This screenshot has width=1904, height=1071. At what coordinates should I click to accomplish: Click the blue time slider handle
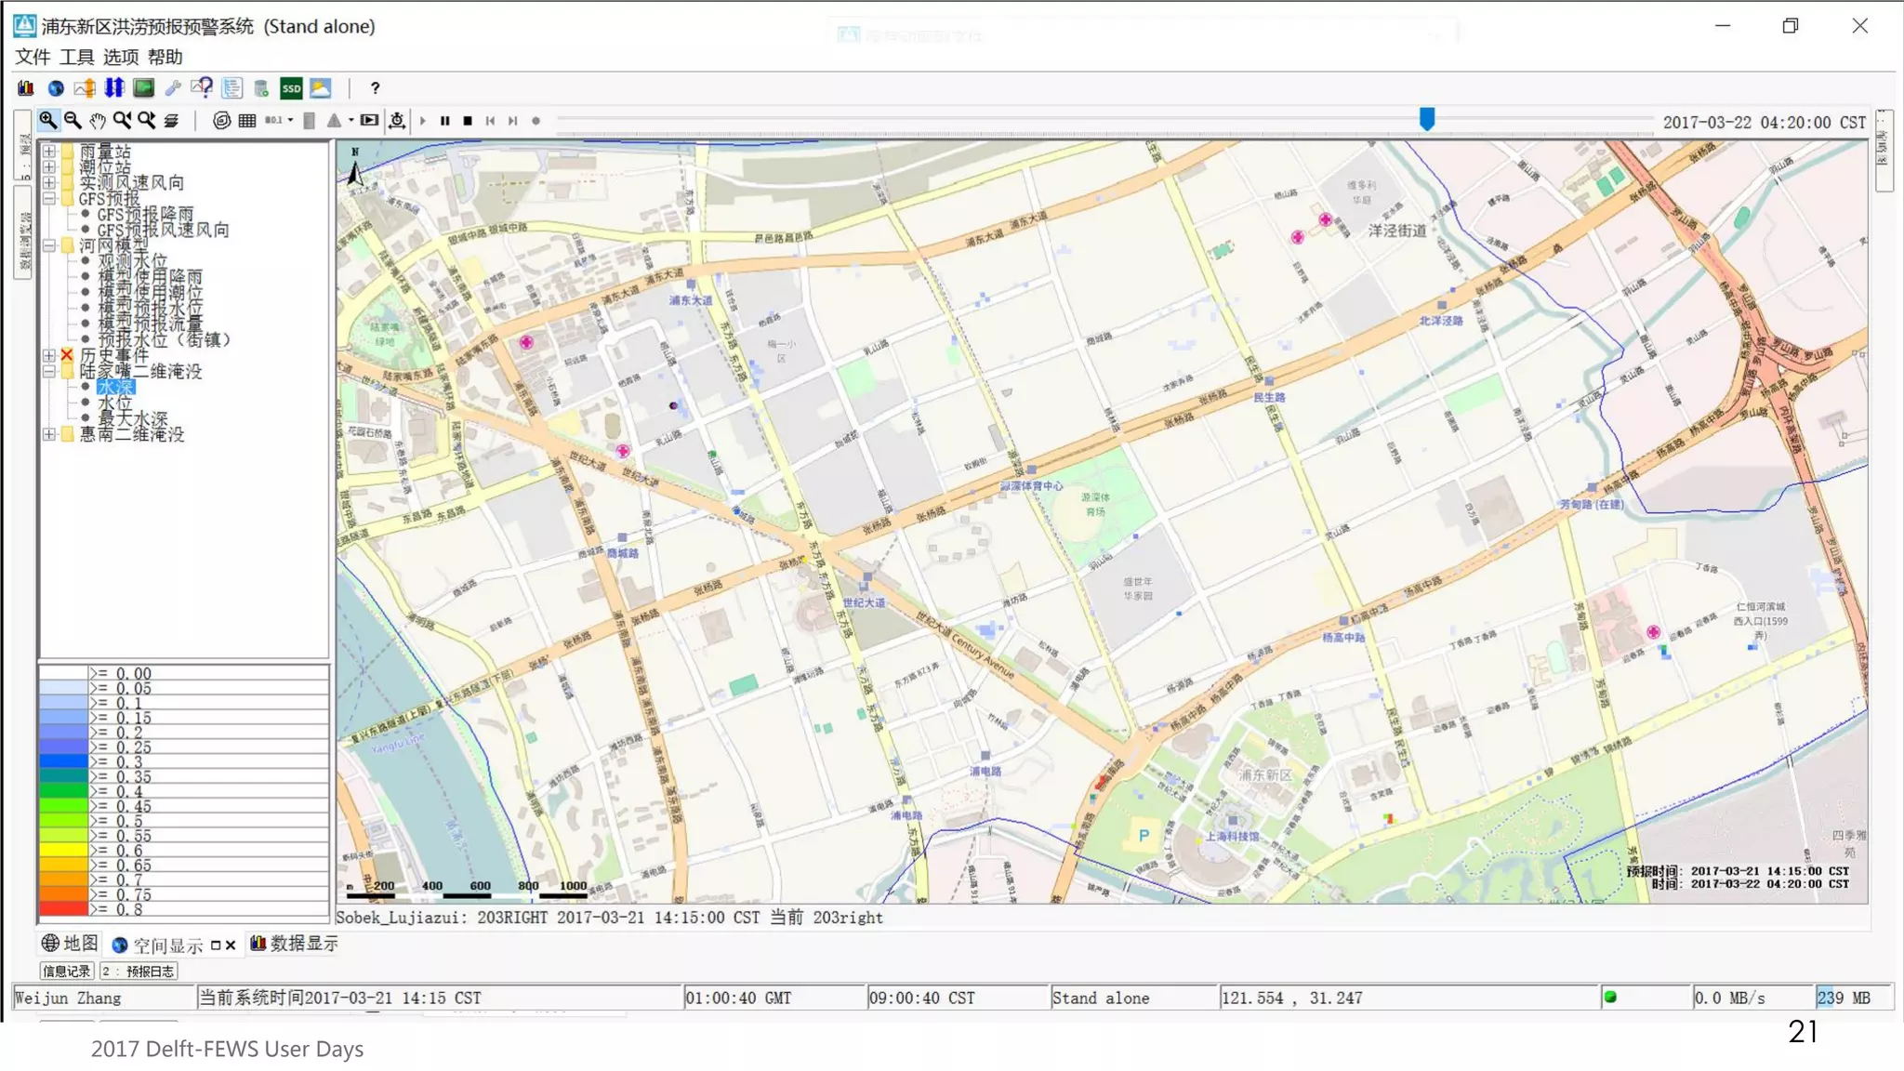1427,119
